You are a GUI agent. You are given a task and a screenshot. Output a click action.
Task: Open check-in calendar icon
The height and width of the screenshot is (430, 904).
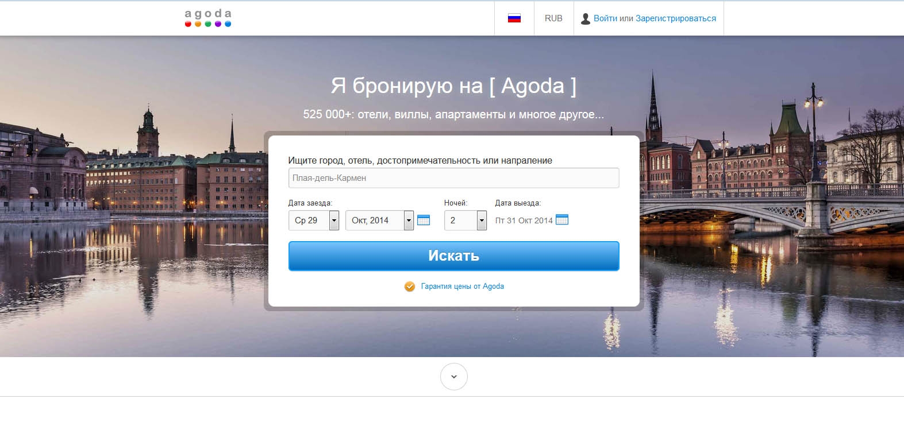point(424,220)
